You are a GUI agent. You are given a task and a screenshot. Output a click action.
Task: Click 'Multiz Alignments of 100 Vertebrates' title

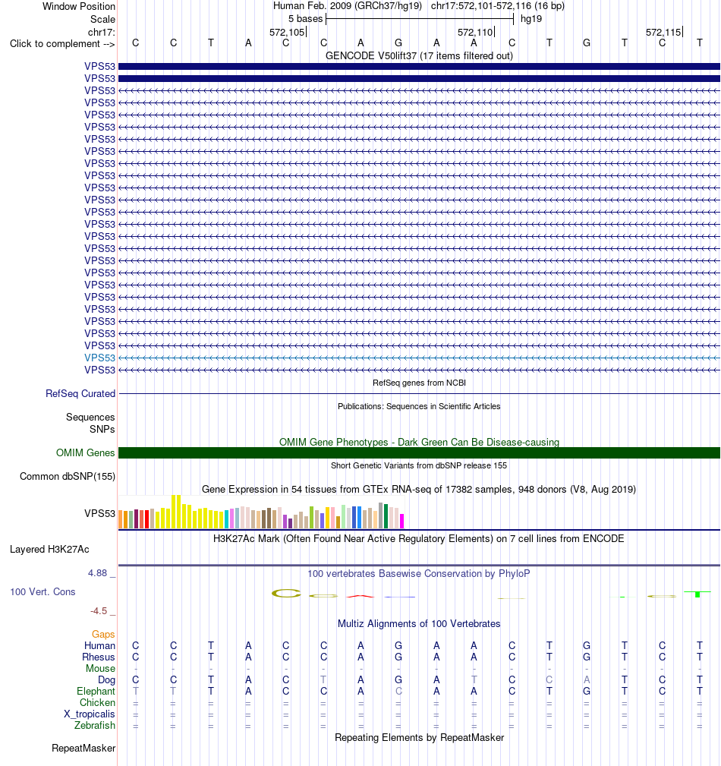[x=419, y=624]
